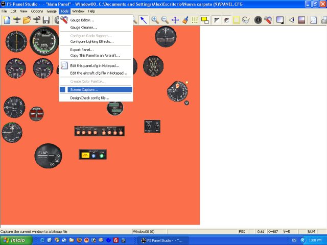Click FS Panel Studio taskbar button
The image size is (327, 245).
pos(162,240)
